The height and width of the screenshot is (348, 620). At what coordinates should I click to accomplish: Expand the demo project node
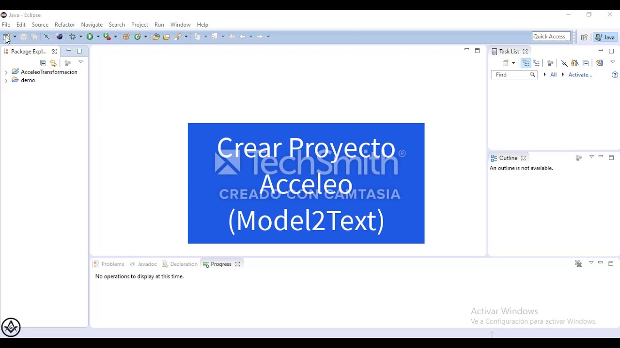[x=6, y=81]
